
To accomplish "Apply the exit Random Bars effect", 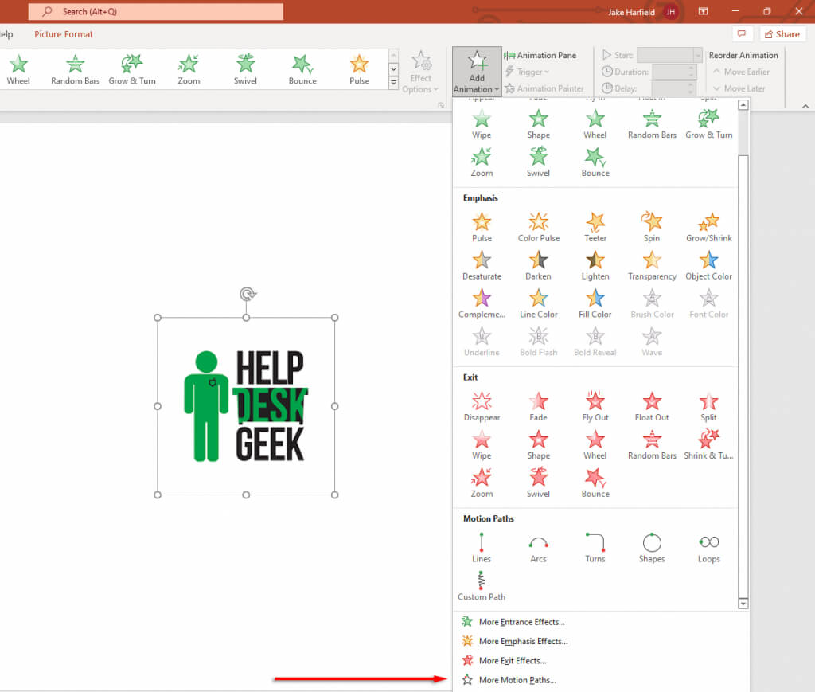I will (x=652, y=445).
